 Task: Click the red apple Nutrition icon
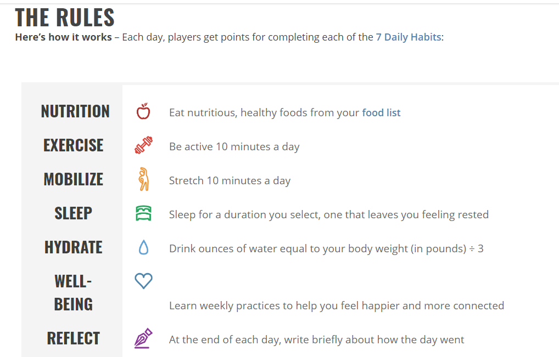pyautogui.click(x=143, y=111)
